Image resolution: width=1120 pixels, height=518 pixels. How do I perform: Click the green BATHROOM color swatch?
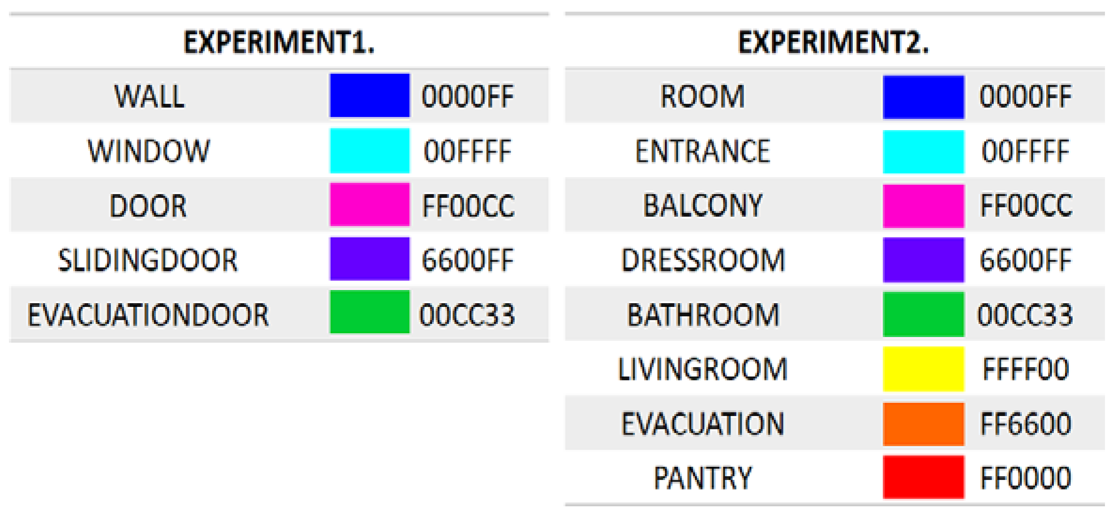click(923, 314)
